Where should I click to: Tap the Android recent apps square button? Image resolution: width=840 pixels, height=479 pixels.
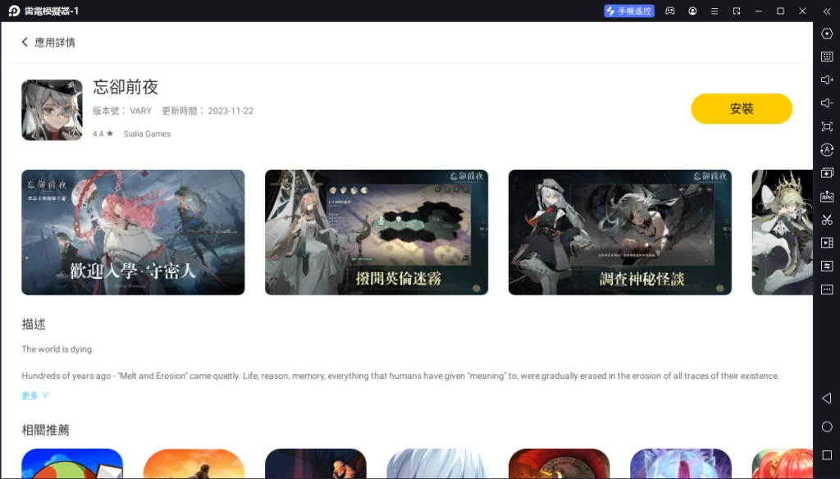tap(827, 455)
